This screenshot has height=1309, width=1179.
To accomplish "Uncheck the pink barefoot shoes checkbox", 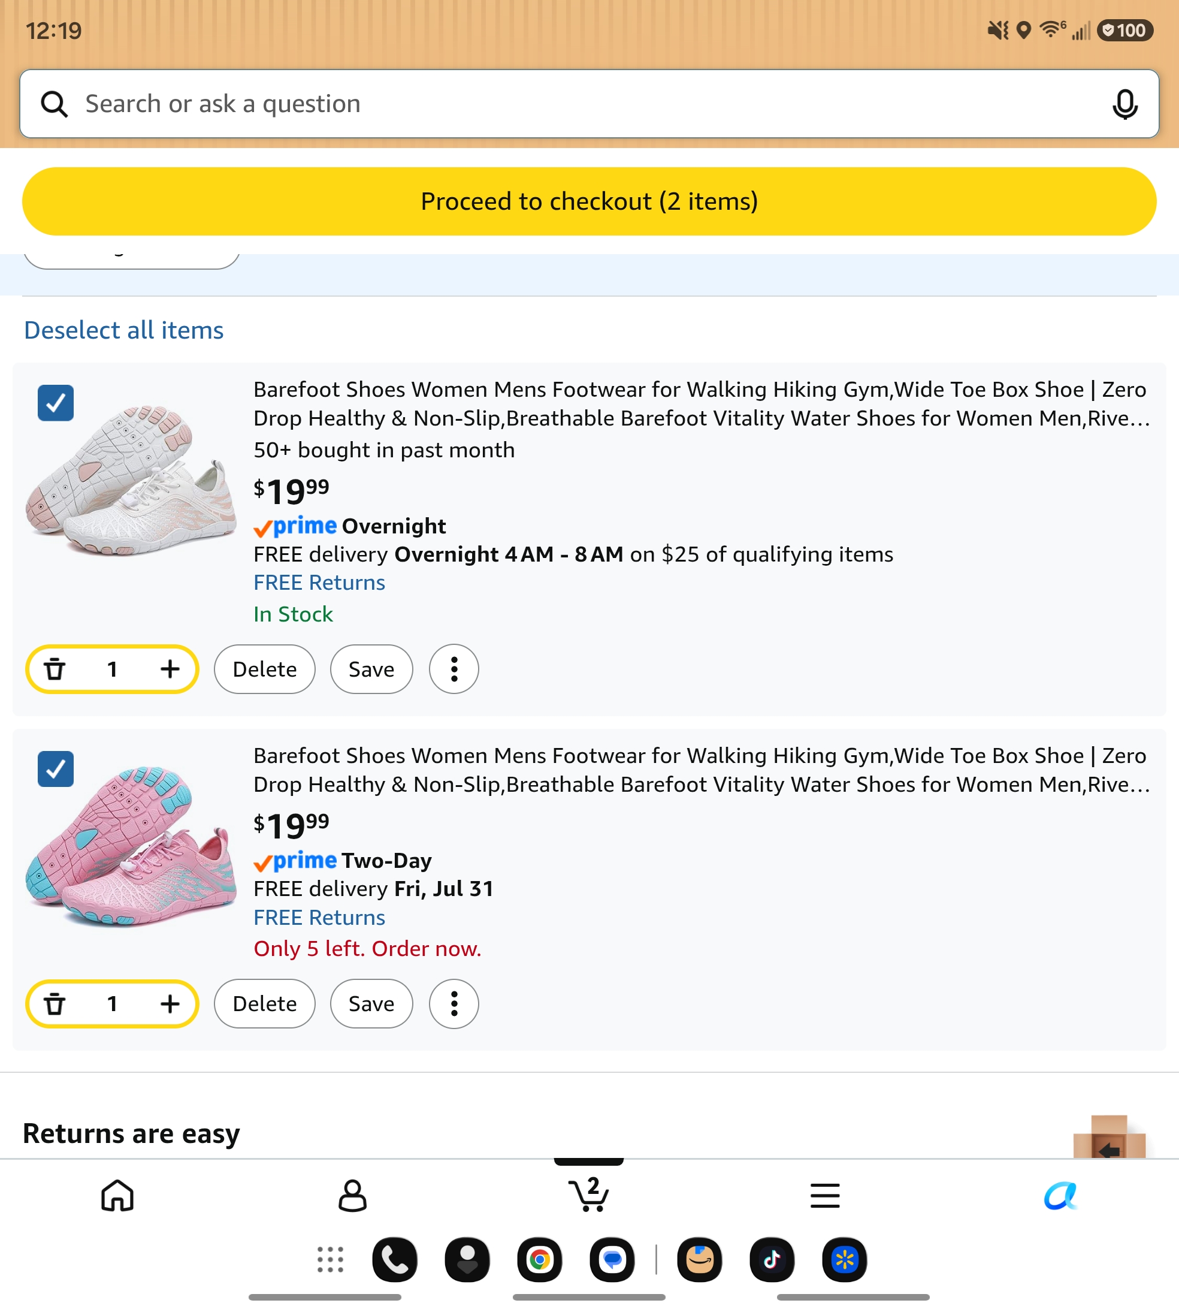I will 56,769.
